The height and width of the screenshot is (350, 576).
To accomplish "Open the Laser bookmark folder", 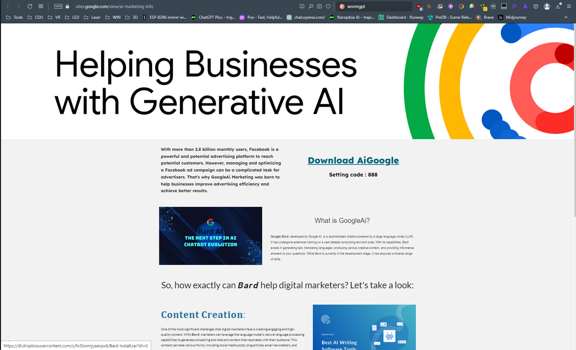I will click(x=92, y=17).
